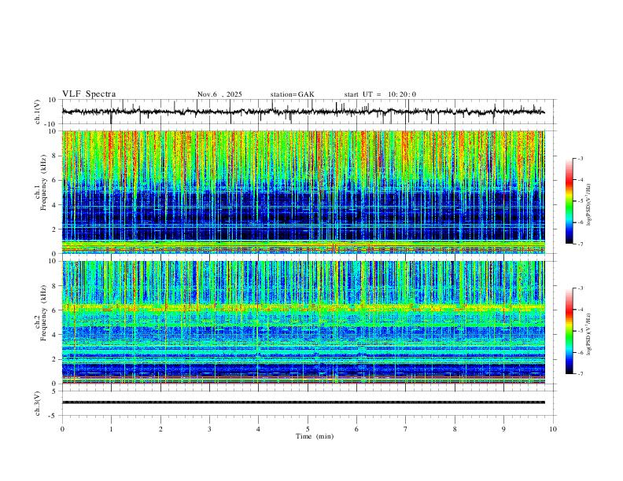
Task: Click the time axis tick label '7'
Action: pos(406,429)
